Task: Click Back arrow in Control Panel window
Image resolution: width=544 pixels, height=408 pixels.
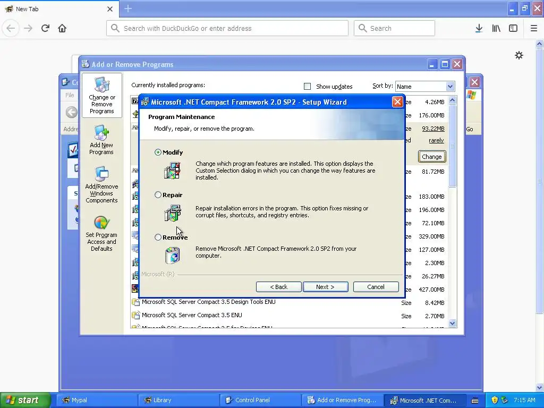Action: pos(72,112)
